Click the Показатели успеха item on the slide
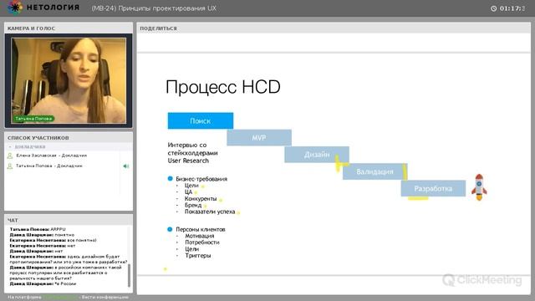 click(x=210, y=212)
